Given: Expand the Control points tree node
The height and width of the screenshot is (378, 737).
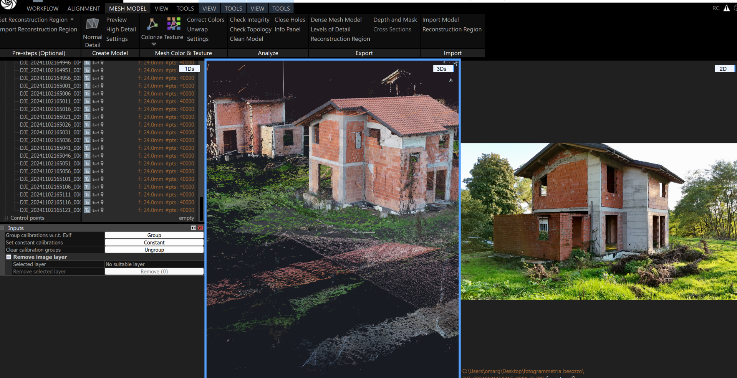Looking at the screenshot, I should point(5,218).
